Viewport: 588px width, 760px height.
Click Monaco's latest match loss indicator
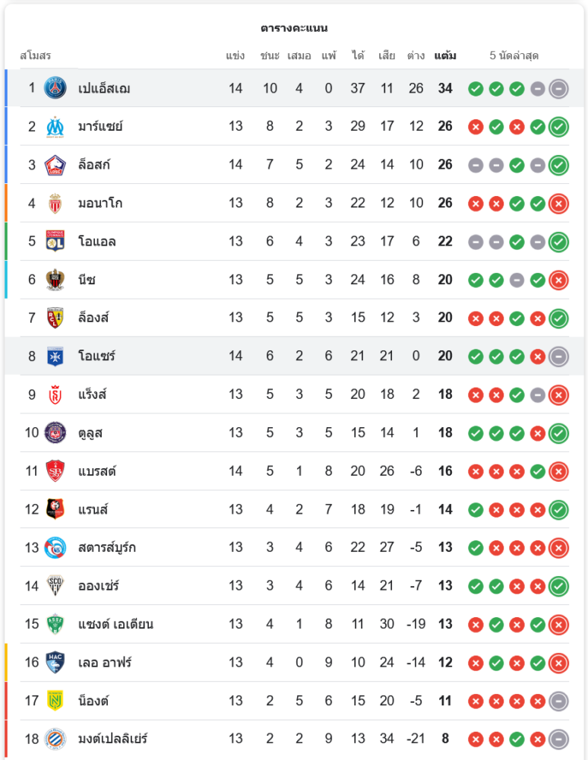[x=558, y=203]
